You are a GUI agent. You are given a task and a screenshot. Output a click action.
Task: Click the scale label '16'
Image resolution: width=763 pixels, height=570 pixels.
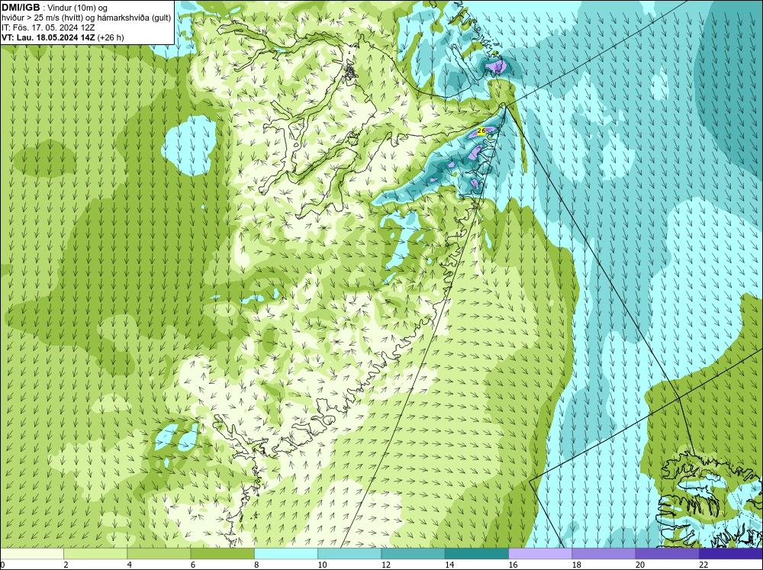pyautogui.click(x=513, y=565)
